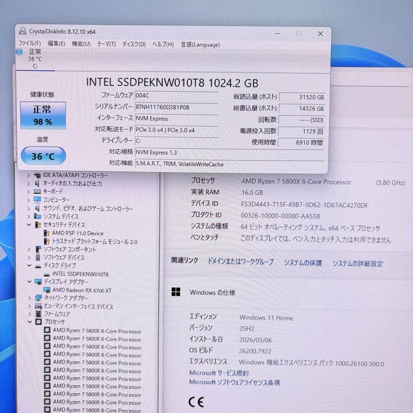Image resolution: width=413 pixels, height=413 pixels.
Task: Click the サウンド、ビデオ speaker icon
Action: [37, 208]
